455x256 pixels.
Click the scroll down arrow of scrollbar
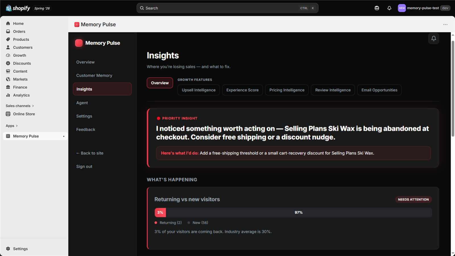[x=453, y=253]
